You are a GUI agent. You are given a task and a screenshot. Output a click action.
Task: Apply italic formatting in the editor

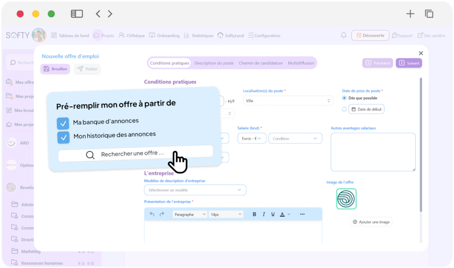[264, 214]
